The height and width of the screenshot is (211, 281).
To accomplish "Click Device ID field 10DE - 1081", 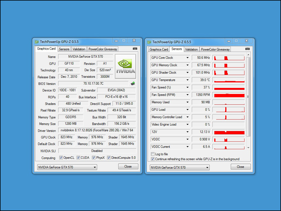I will (68, 90).
